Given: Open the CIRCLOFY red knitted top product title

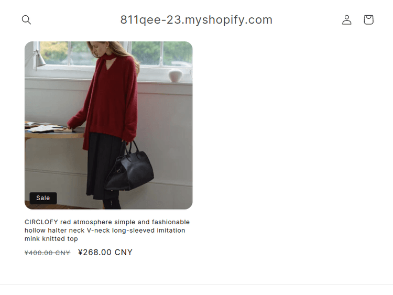Looking at the screenshot, I should (x=107, y=230).
